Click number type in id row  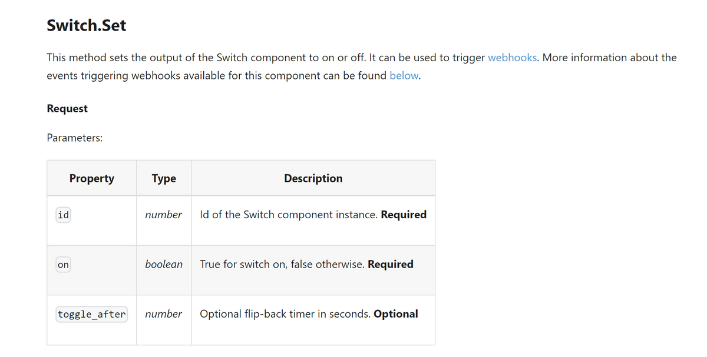pos(164,215)
